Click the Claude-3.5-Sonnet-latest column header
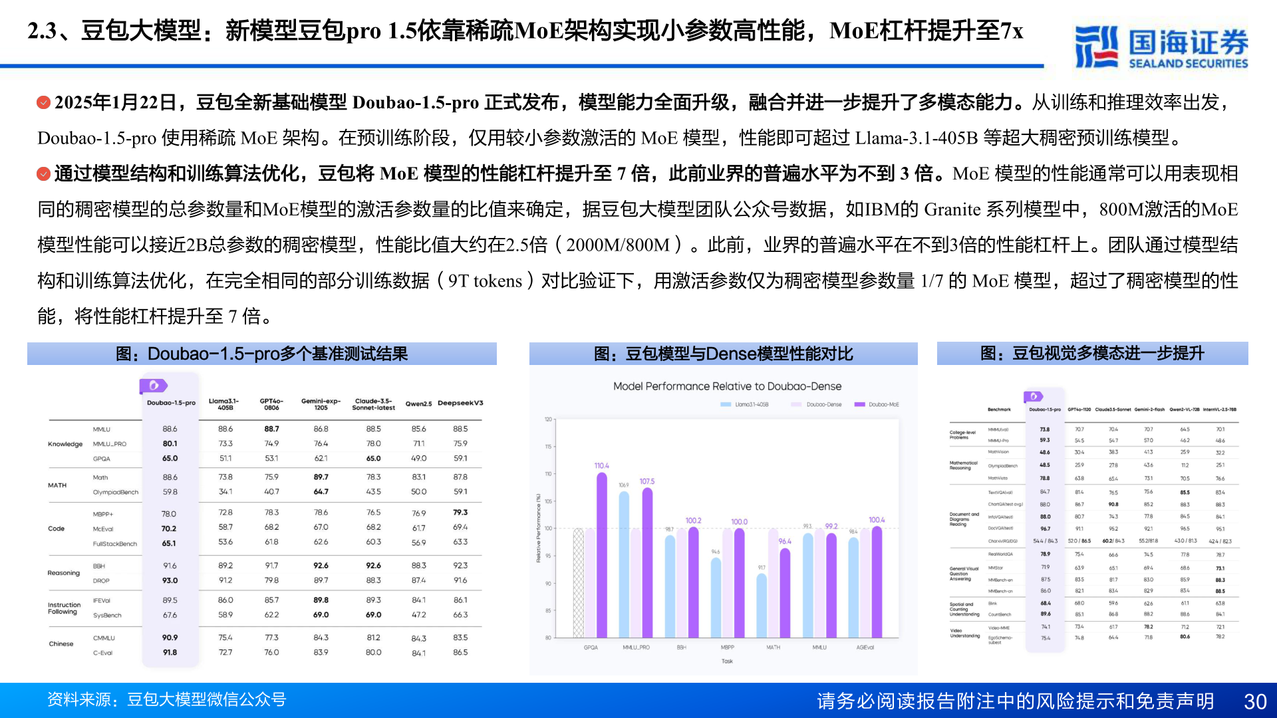 (x=373, y=404)
